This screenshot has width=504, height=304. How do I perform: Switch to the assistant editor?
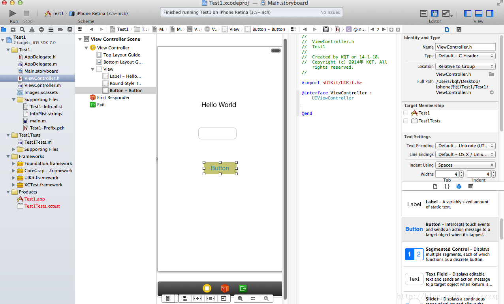(x=435, y=13)
